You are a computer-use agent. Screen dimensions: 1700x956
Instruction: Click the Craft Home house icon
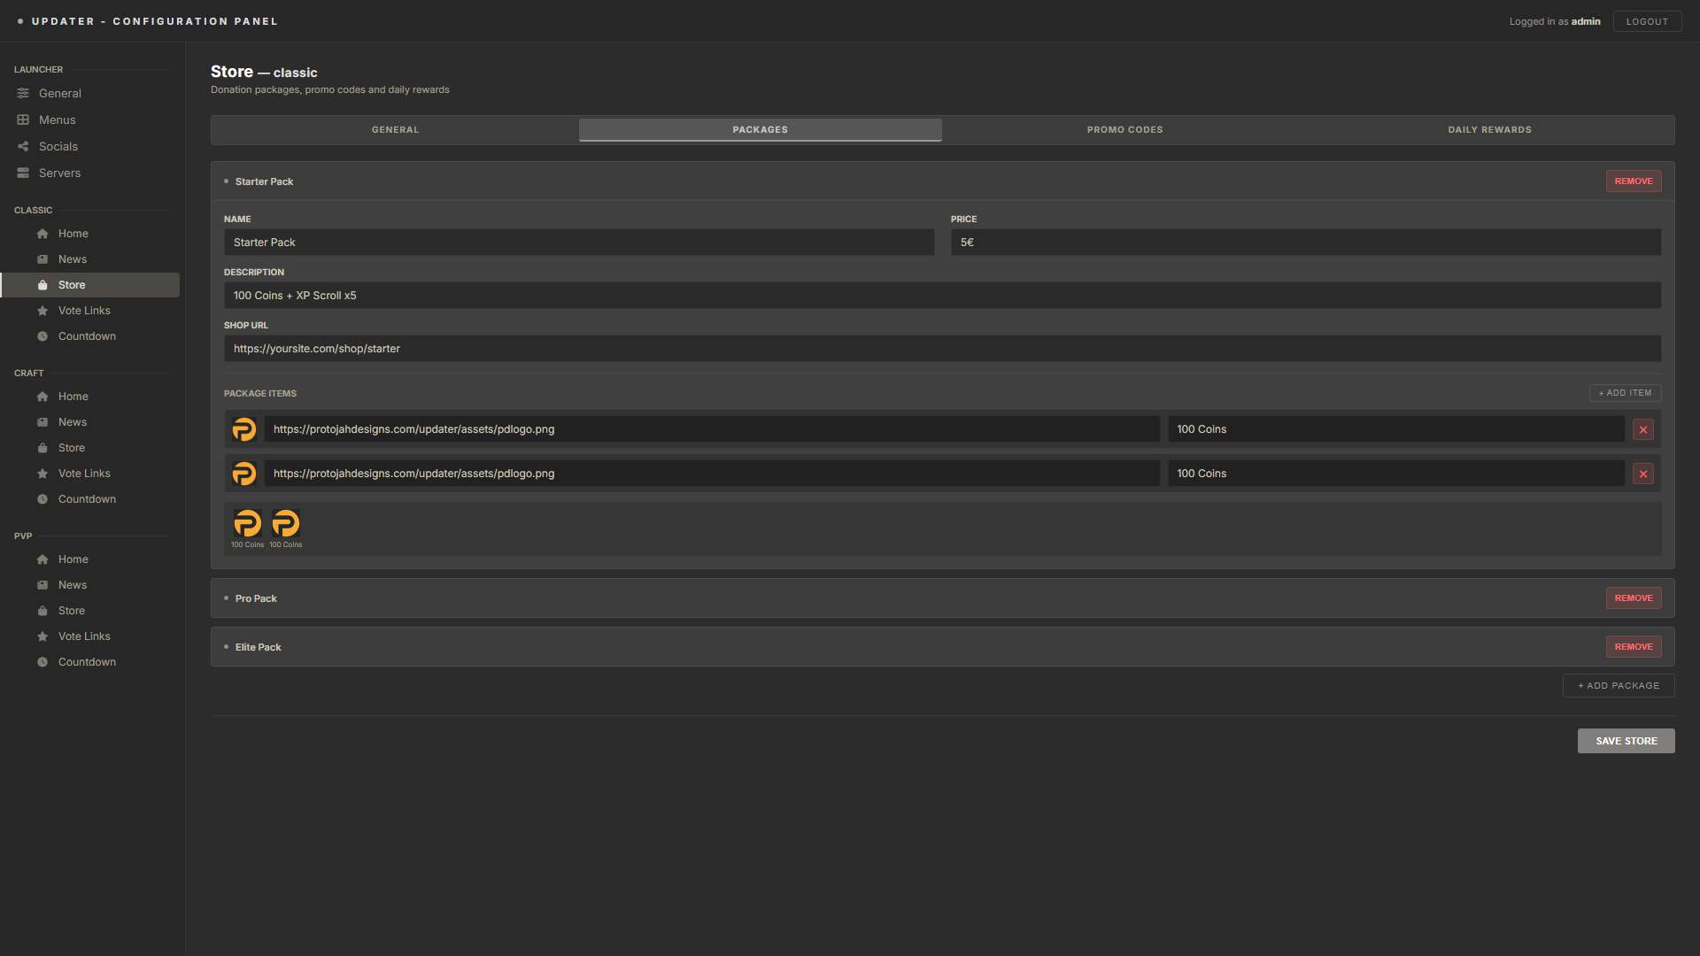pyautogui.click(x=42, y=397)
